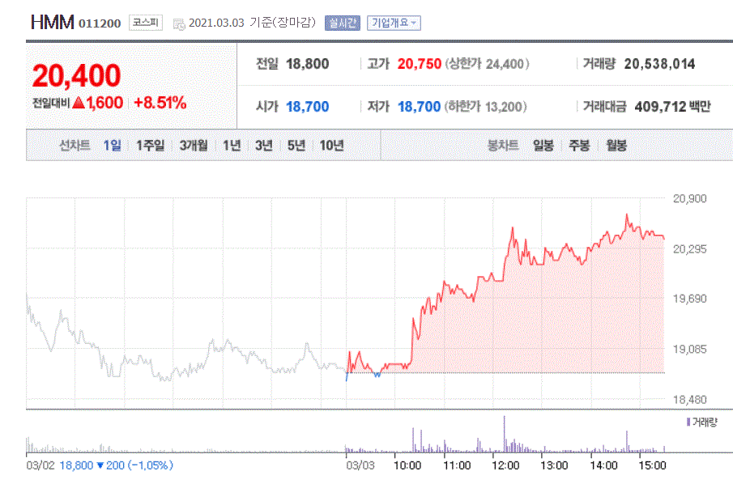
Task: Expand the 기업개요 dropdown
Action: coord(394,23)
